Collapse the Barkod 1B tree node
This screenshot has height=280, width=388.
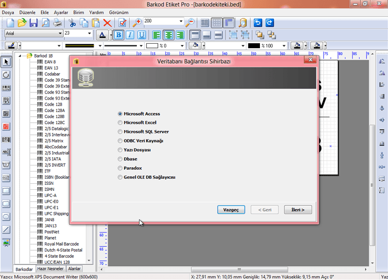20,56
